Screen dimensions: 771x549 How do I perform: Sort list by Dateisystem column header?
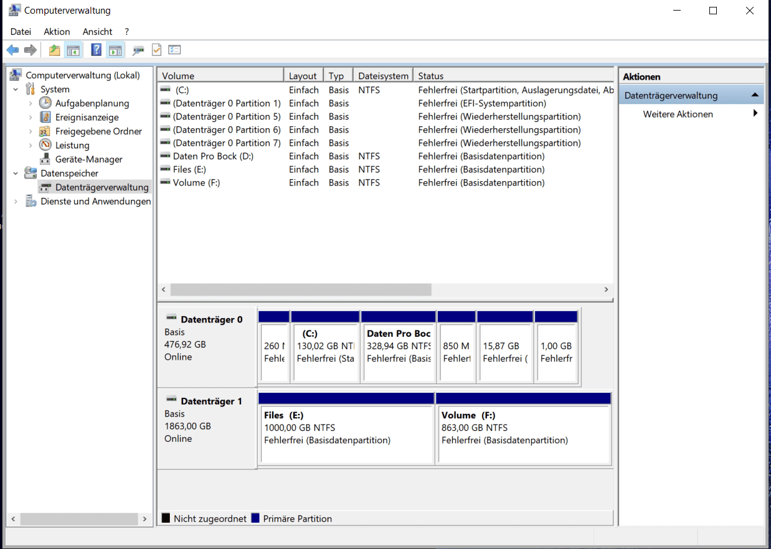click(383, 76)
